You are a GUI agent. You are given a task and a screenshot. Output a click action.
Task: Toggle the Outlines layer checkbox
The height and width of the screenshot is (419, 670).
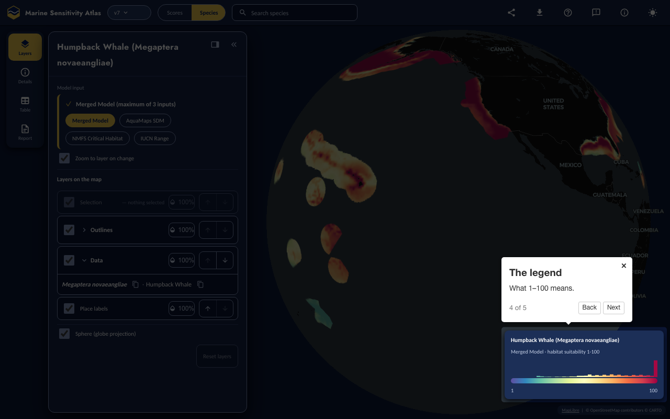coord(69,230)
